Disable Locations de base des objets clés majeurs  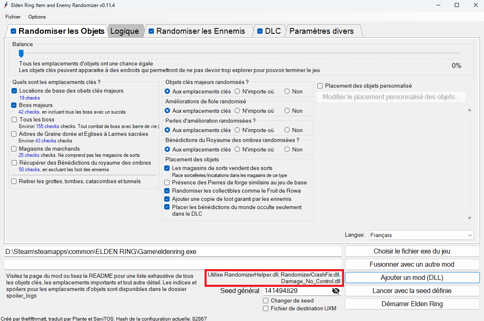click(x=14, y=91)
